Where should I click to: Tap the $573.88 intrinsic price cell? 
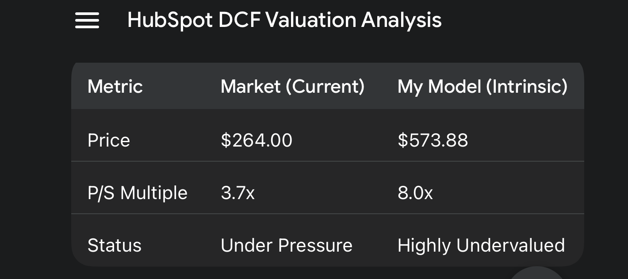click(433, 140)
